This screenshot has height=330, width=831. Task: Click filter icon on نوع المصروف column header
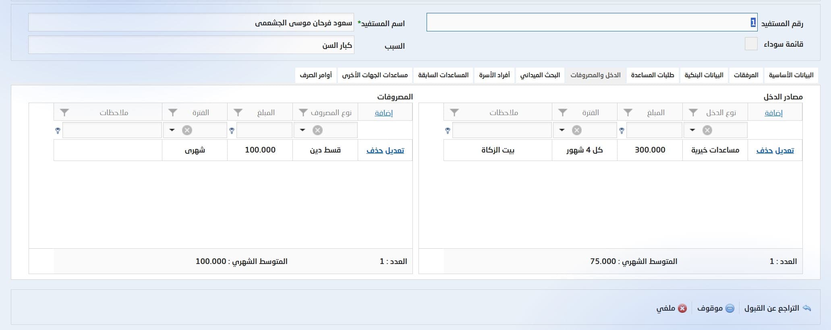point(303,113)
